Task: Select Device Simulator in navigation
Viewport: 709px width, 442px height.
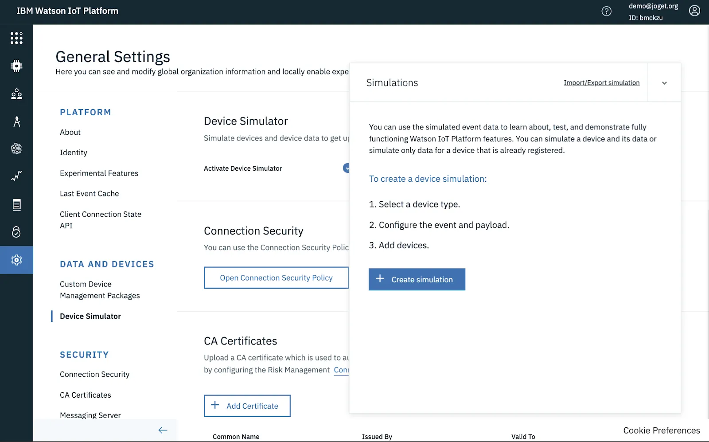Action: [90, 316]
